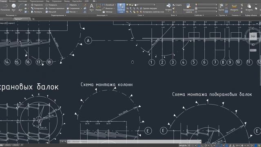
Task: Insert a Таблица table
Action: [107, 12]
